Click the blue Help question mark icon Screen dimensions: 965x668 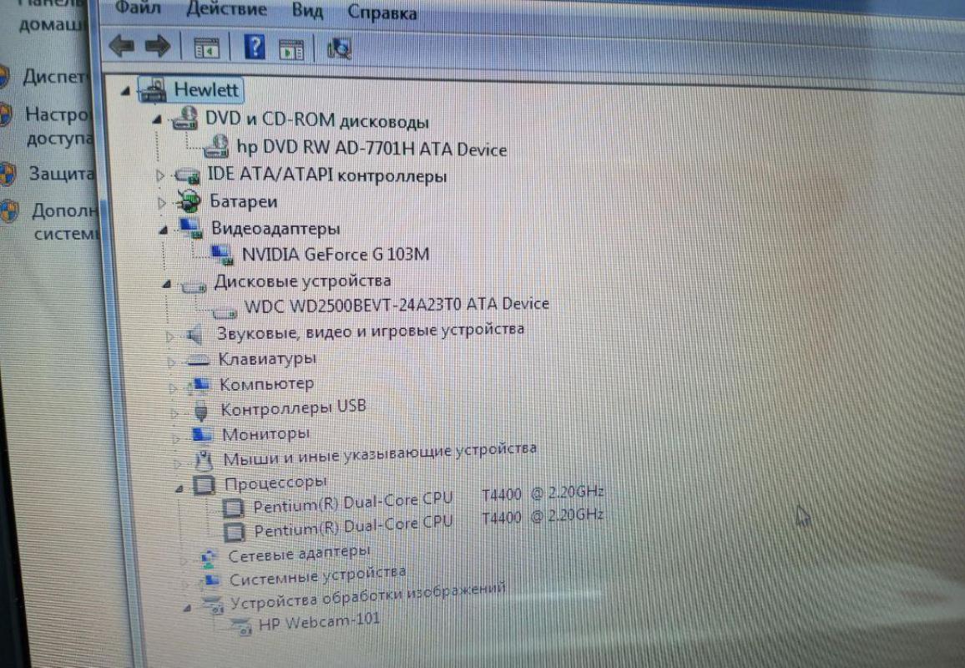254,47
